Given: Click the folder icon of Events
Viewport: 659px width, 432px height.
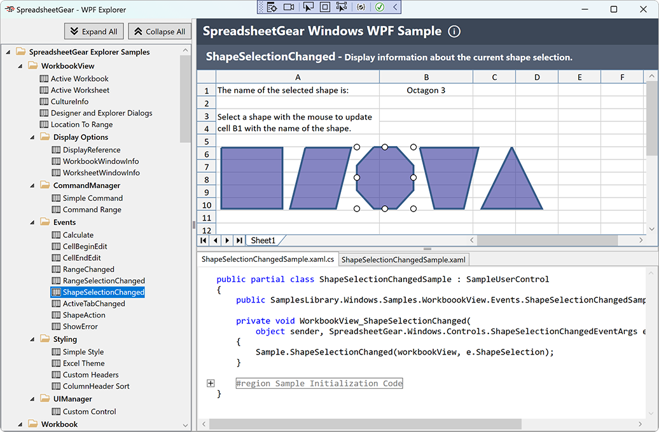Looking at the screenshot, I should [45, 222].
